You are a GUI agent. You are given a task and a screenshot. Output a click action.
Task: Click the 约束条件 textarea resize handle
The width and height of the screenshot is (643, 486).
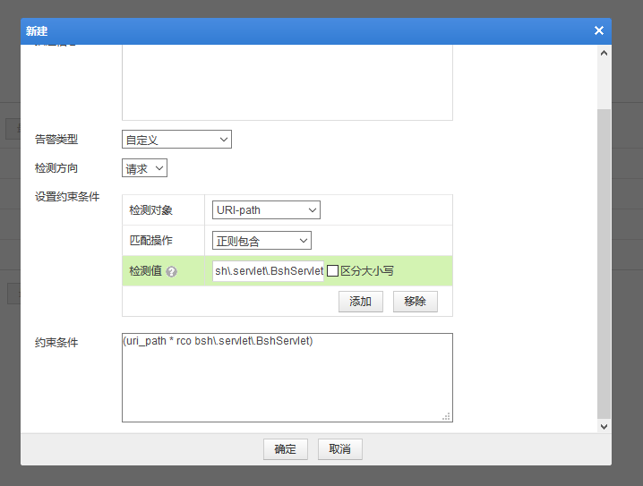coord(446,416)
